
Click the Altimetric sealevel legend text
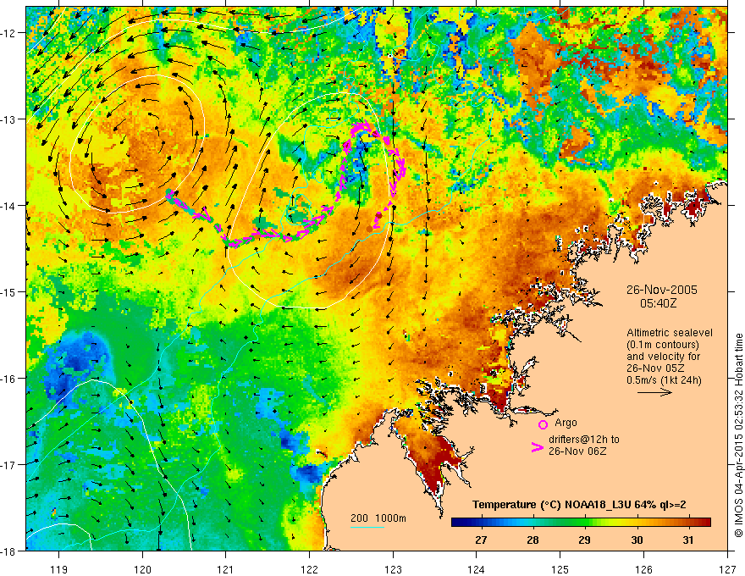(670, 333)
